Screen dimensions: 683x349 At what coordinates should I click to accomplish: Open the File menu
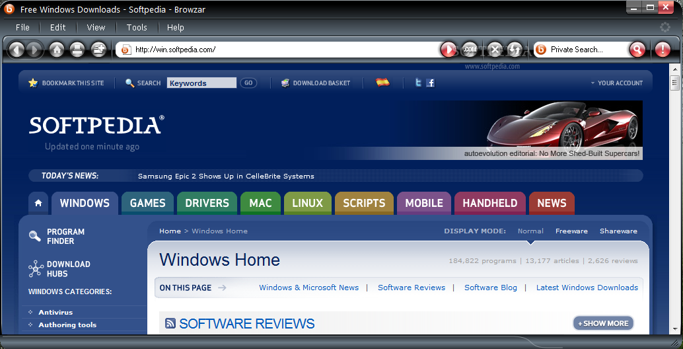[22, 28]
